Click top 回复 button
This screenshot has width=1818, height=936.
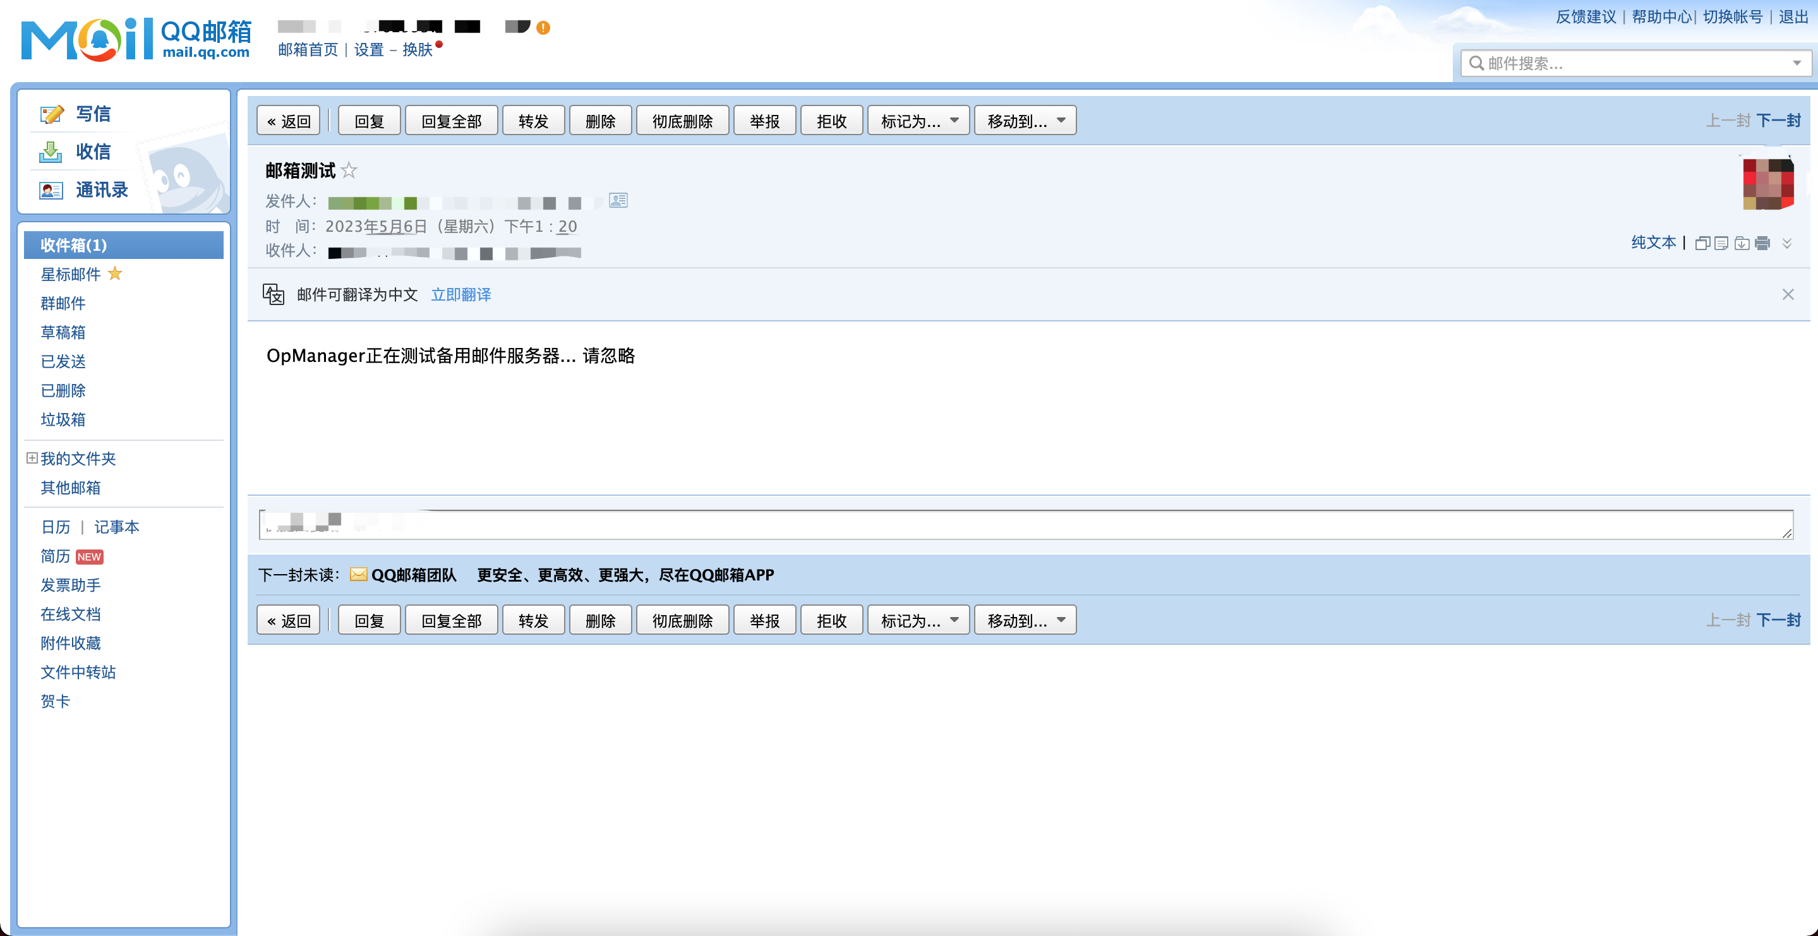click(369, 121)
